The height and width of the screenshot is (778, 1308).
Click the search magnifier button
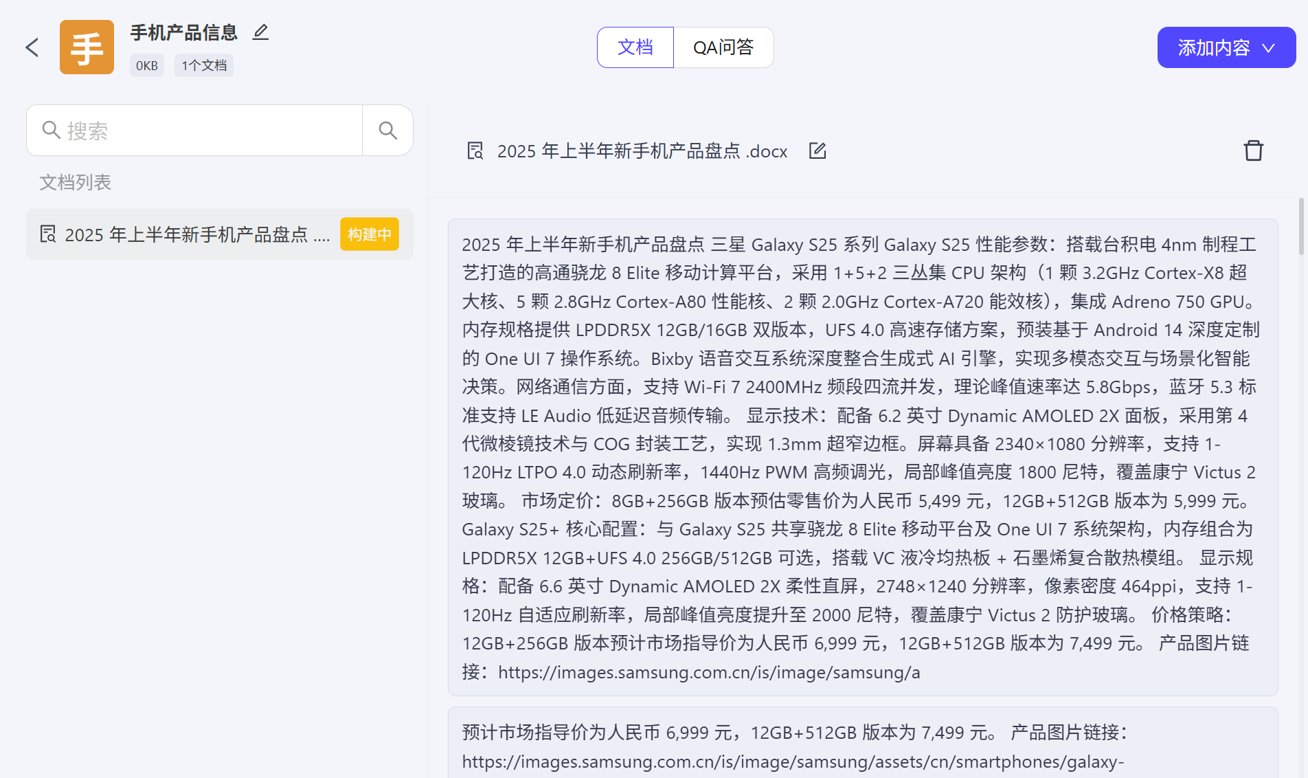(x=387, y=131)
